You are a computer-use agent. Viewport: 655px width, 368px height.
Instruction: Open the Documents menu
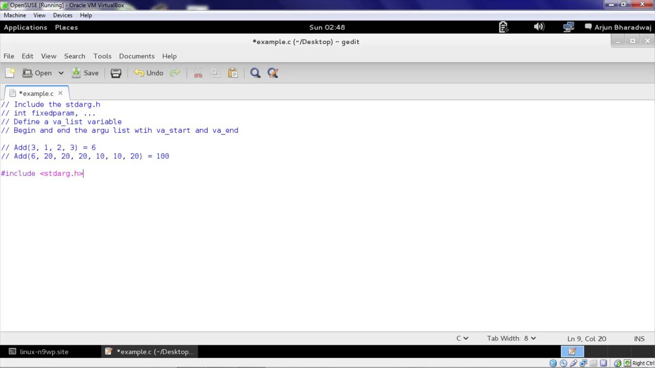pyautogui.click(x=137, y=56)
